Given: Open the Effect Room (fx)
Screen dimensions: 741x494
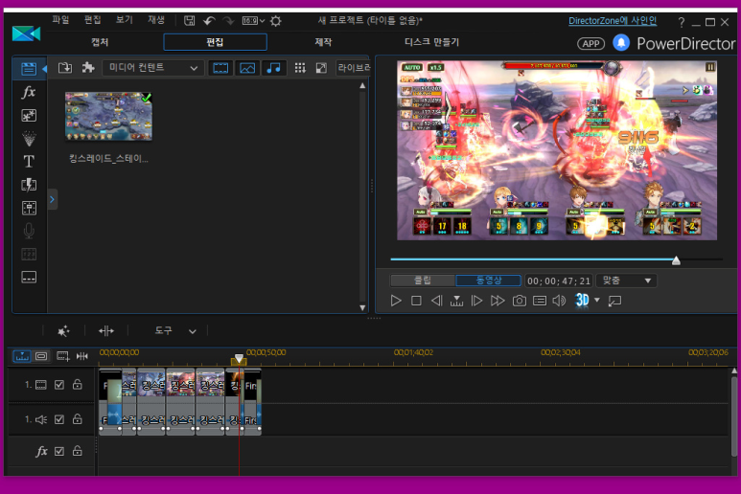Looking at the screenshot, I should point(29,92).
